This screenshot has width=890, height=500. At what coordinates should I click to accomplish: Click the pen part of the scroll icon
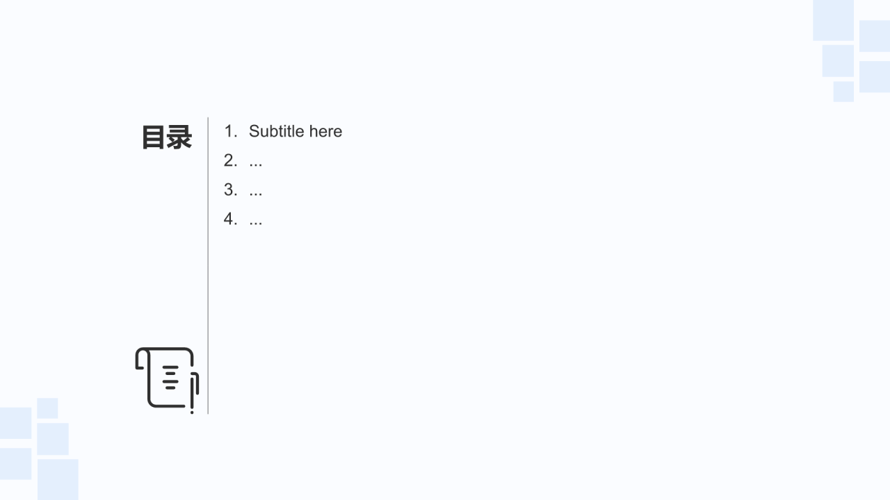pos(195,393)
